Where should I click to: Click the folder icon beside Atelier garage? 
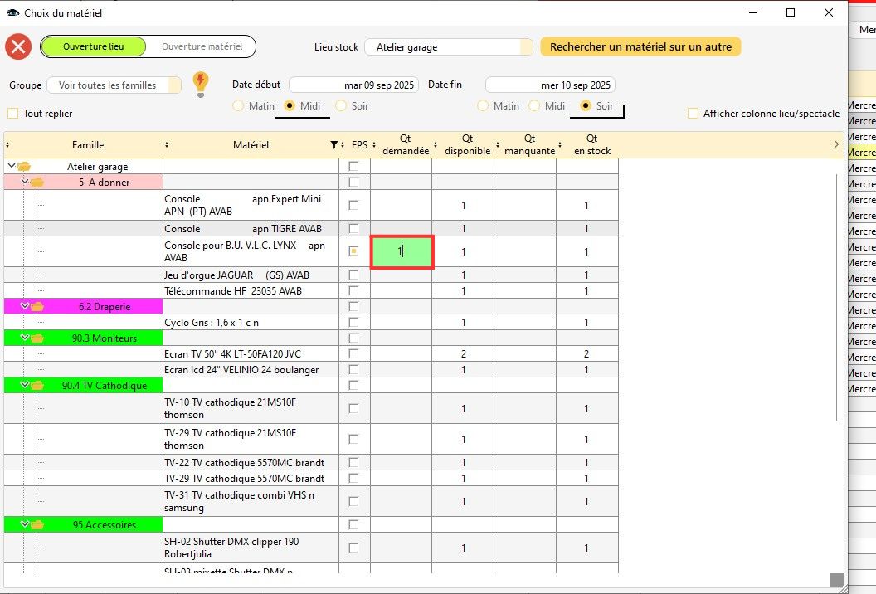(x=24, y=167)
